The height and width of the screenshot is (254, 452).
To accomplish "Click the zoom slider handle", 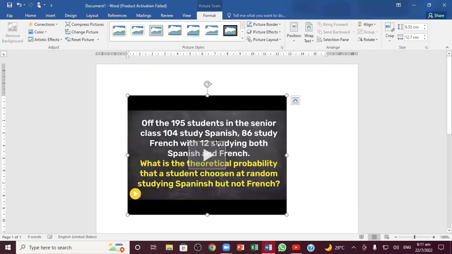I will pos(415,237).
